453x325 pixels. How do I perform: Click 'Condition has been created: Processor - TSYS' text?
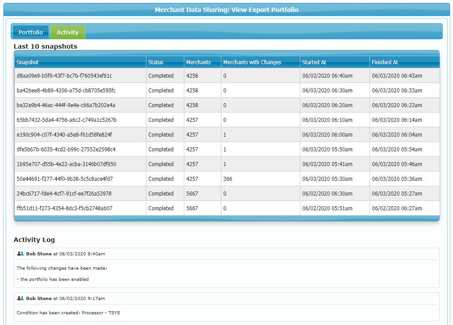coord(68,313)
